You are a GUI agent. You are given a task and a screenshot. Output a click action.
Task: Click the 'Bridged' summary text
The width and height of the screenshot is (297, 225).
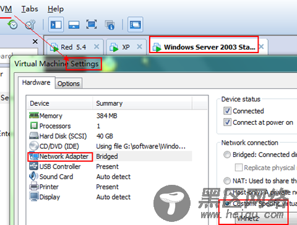(107, 156)
